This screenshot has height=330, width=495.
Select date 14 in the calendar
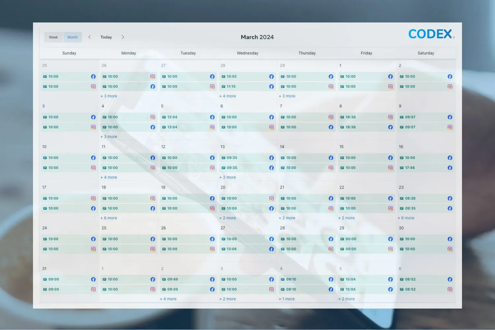pyautogui.click(x=282, y=147)
